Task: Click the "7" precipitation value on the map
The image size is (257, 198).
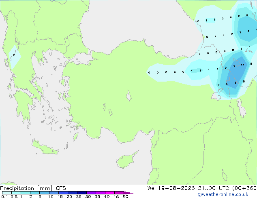Action: tap(234, 67)
